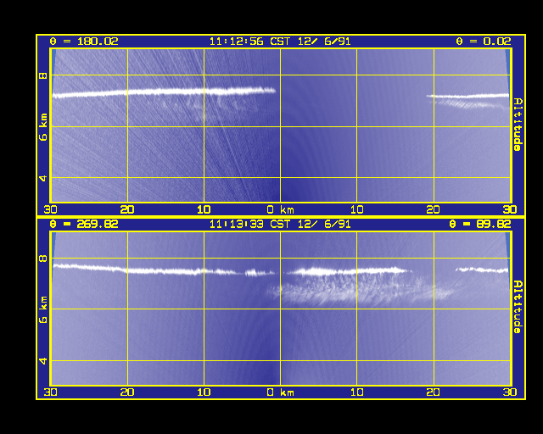Click the bright cloud layer on the θ = 180.02 side
543x434 pixels.
[x=164, y=92]
